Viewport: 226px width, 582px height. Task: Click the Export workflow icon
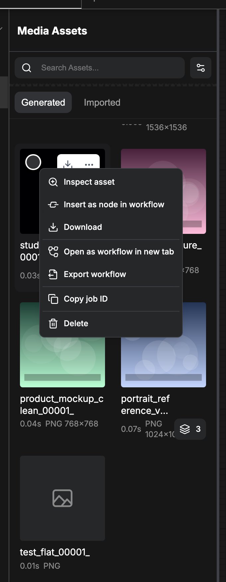53,274
